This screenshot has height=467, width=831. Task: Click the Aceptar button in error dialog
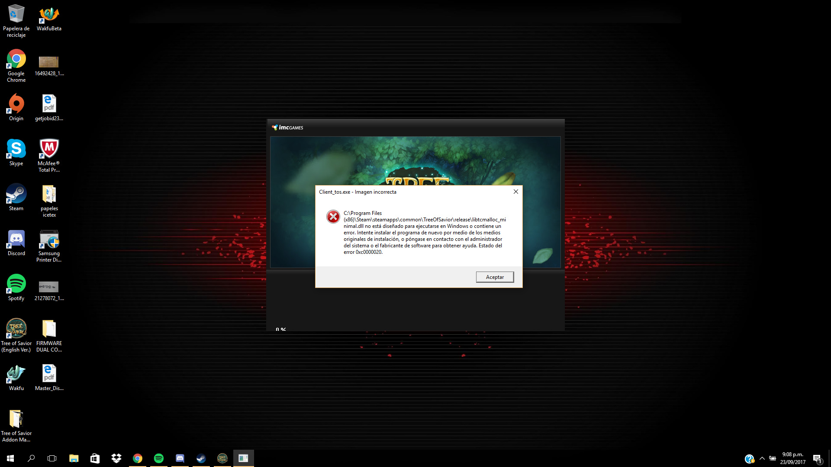(x=495, y=277)
